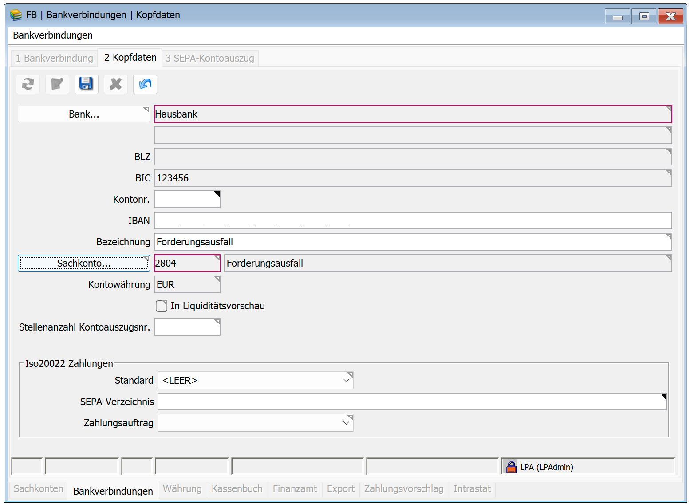Focus the Kontonr. input field
The height and width of the screenshot is (504, 690).
tap(187, 200)
